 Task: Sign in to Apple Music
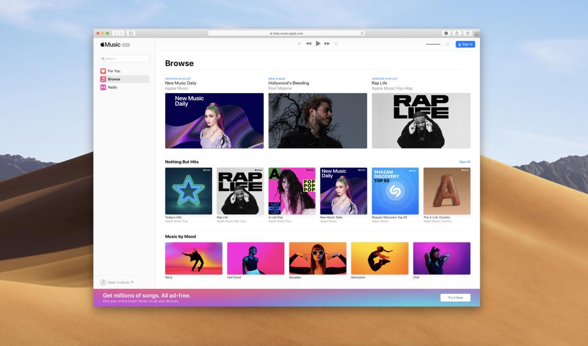[x=465, y=44]
